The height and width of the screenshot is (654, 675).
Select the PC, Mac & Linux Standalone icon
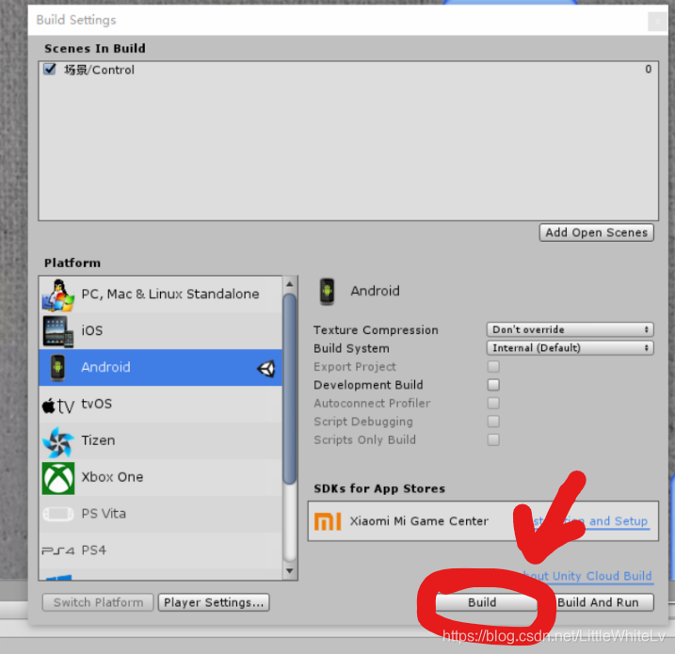click(x=58, y=295)
